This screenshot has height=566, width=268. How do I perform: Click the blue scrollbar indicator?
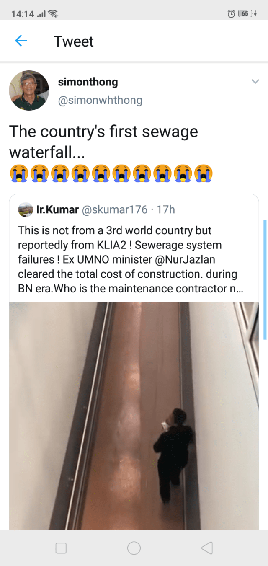tap(265, 279)
